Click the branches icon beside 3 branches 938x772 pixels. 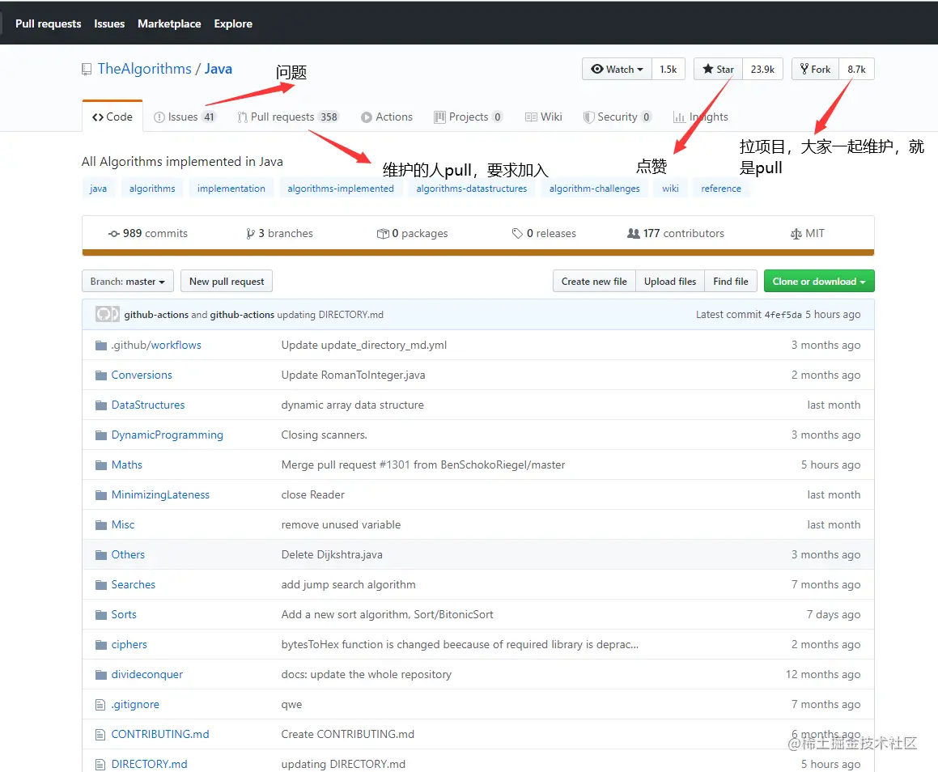[250, 234]
